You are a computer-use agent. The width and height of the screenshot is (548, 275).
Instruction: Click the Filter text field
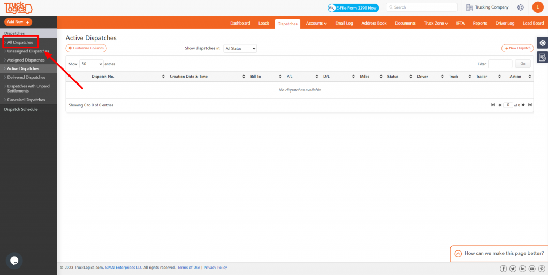(500, 64)
